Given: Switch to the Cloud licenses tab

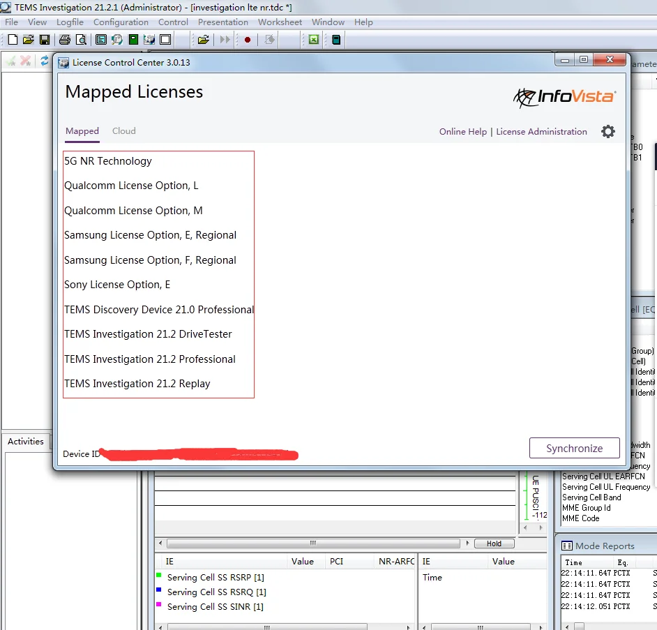Looking at the screenshot, I should pos(124,131).
